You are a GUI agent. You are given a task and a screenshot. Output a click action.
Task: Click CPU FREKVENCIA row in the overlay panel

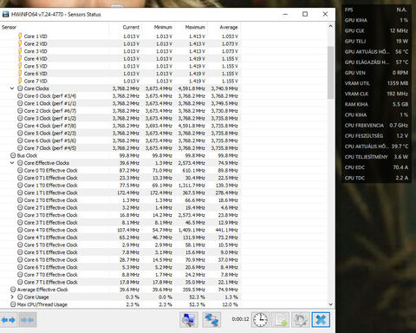[x=376, y=125]
